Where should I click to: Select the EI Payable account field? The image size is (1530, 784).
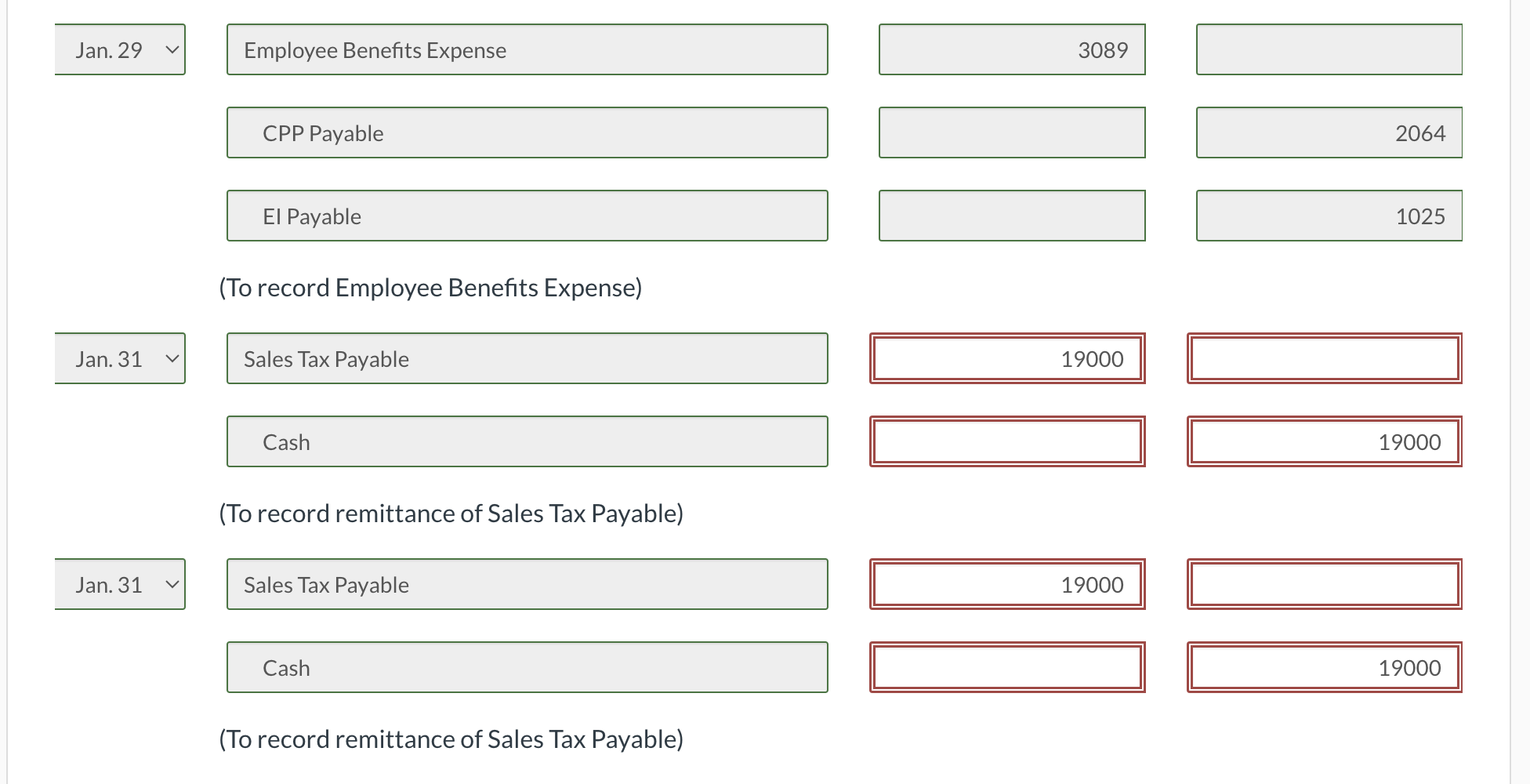527,216
